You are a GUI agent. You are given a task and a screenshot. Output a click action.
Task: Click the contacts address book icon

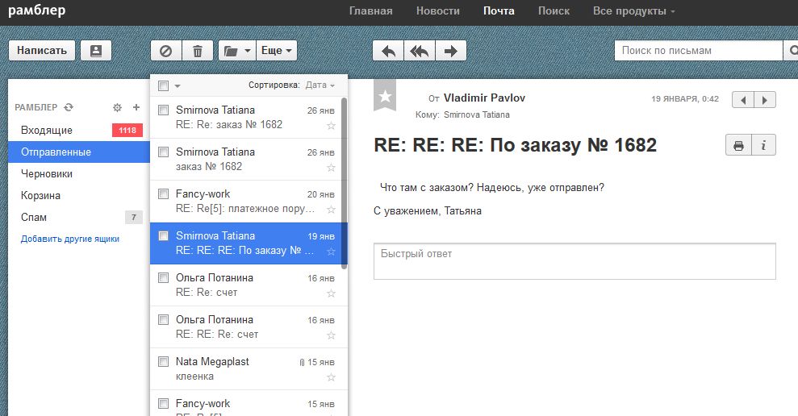(96, 50)
